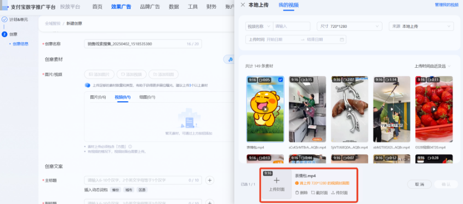Screen dimensions: 463x204
Task: Switch to the 本地上传 tab
Action: click(259, 5)
